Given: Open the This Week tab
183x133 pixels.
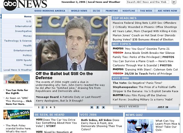Looking at the screenshot, I should [146, 11].
